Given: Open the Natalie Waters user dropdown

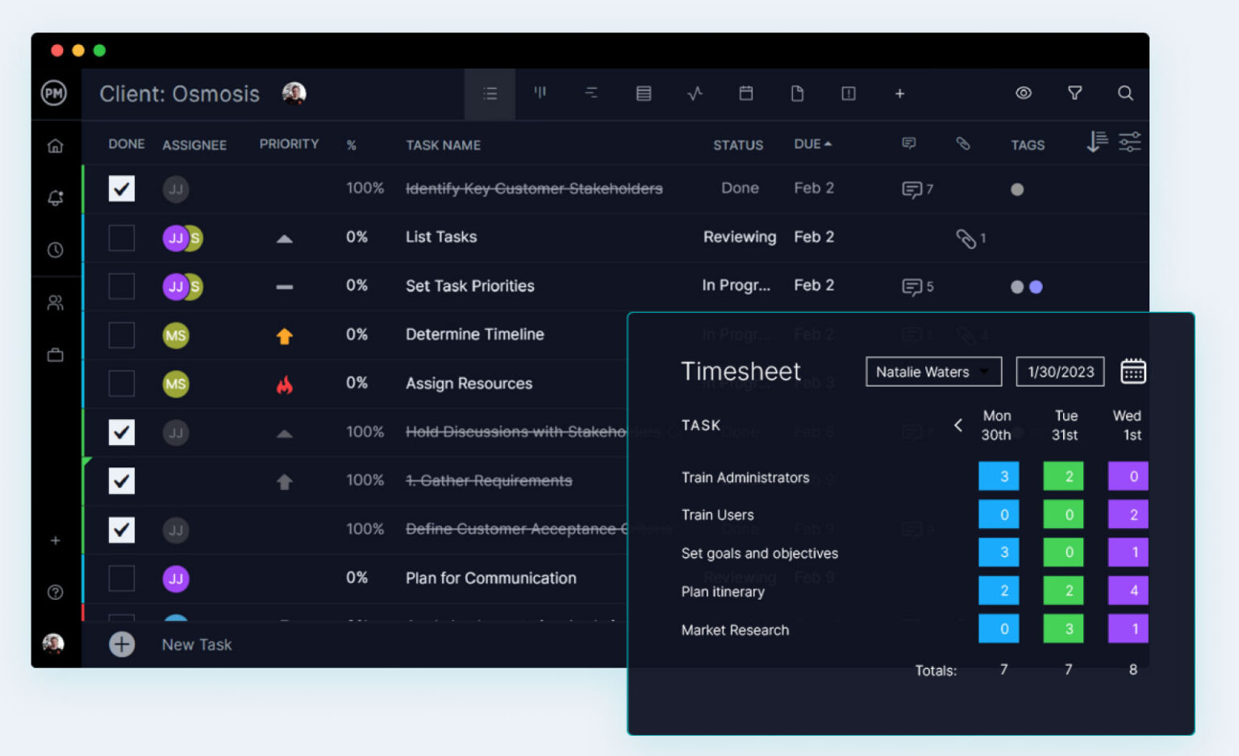Looking at the screenshot, I should tap(933, 372).
